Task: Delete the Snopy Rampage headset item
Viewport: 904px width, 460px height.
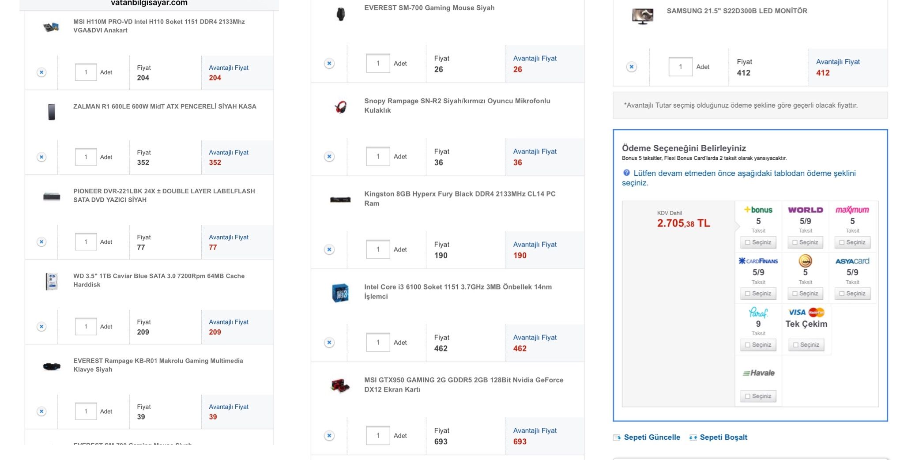Action: tap(329, 157)
